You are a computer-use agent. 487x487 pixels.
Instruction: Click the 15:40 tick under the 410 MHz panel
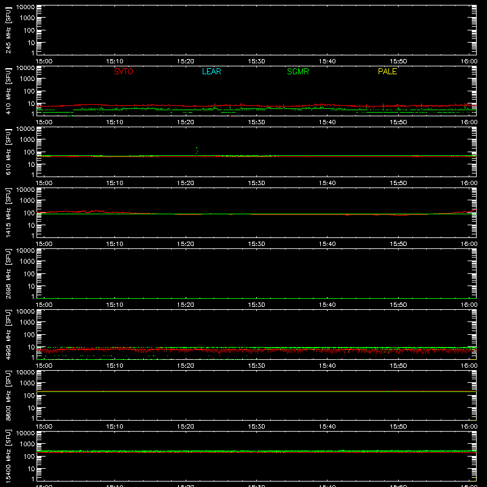coord(328,122)
